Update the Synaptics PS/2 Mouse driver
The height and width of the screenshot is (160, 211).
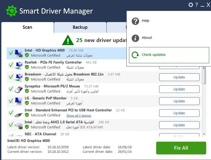coord(179,89)
